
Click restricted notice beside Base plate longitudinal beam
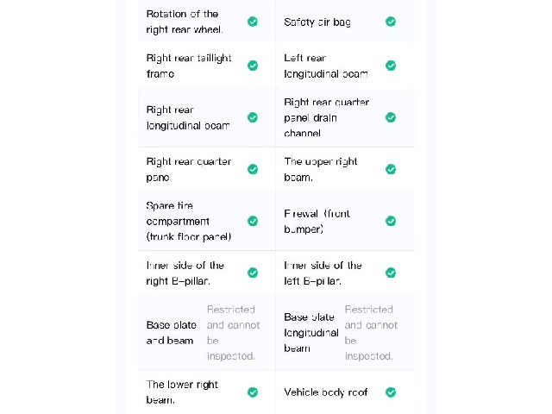(372, 333)
